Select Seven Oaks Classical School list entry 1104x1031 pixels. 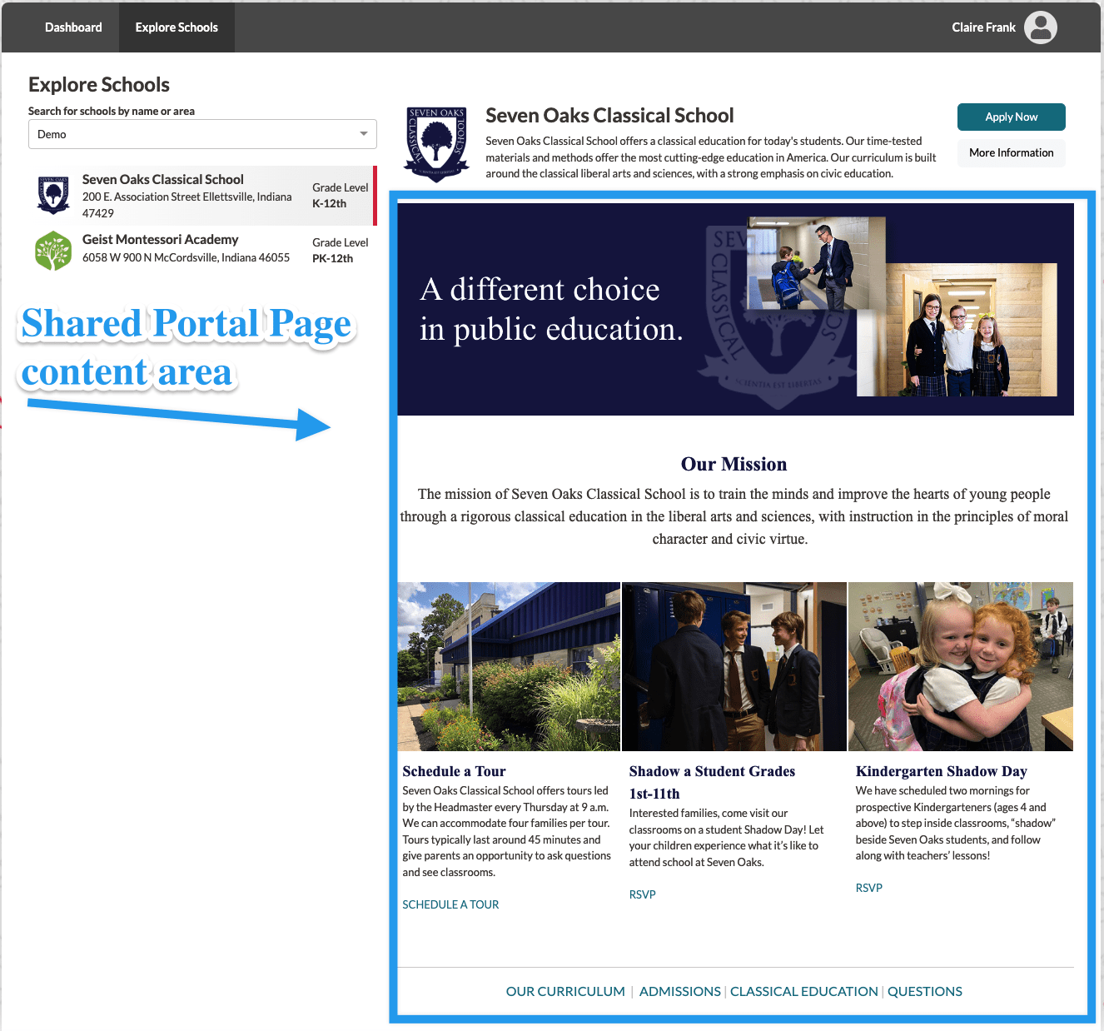(163, 180)
